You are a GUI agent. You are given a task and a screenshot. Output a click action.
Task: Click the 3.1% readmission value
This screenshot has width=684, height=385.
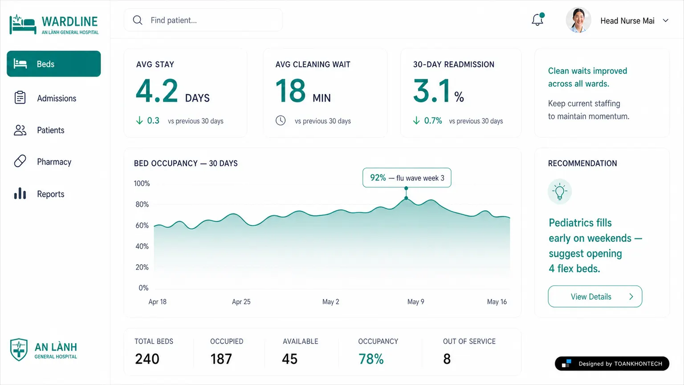coord(439,91)
